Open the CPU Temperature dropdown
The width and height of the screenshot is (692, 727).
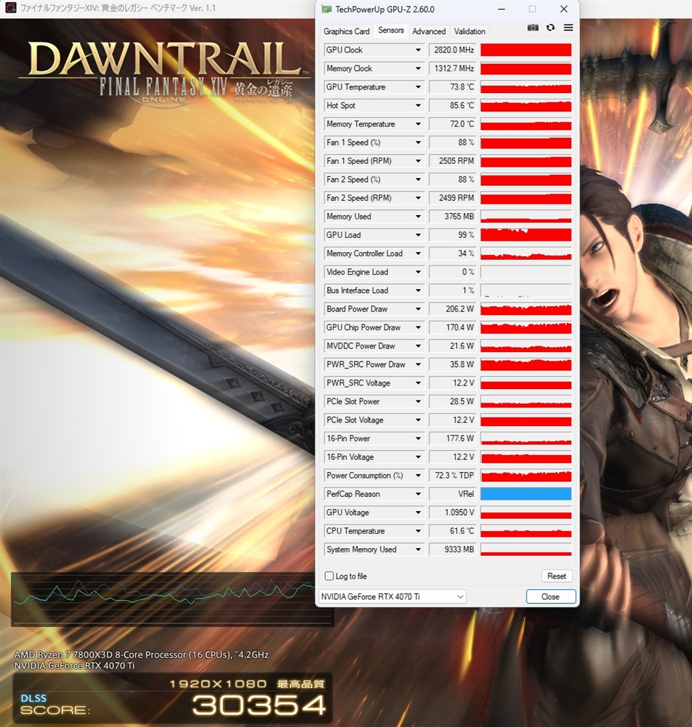coord(418,531)
